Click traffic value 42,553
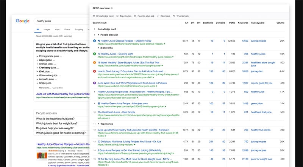This screenshot has height=167, width=303. coord(231,41)
